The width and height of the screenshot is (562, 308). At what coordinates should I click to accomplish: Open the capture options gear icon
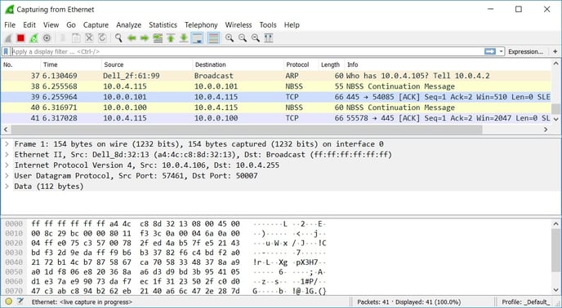click(47, 38)
